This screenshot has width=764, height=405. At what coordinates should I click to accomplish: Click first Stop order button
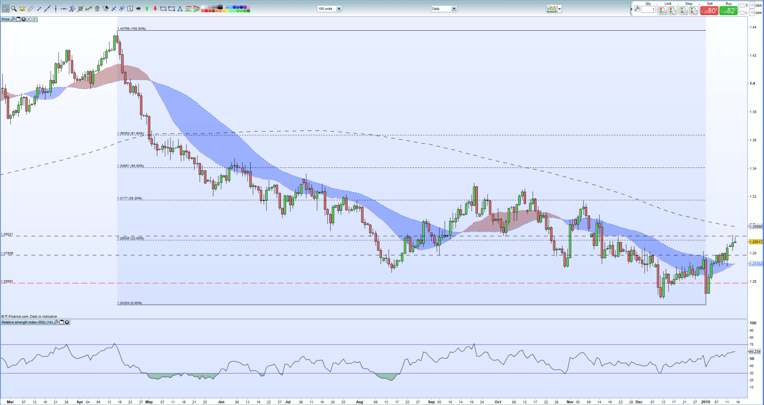(684, 11)
